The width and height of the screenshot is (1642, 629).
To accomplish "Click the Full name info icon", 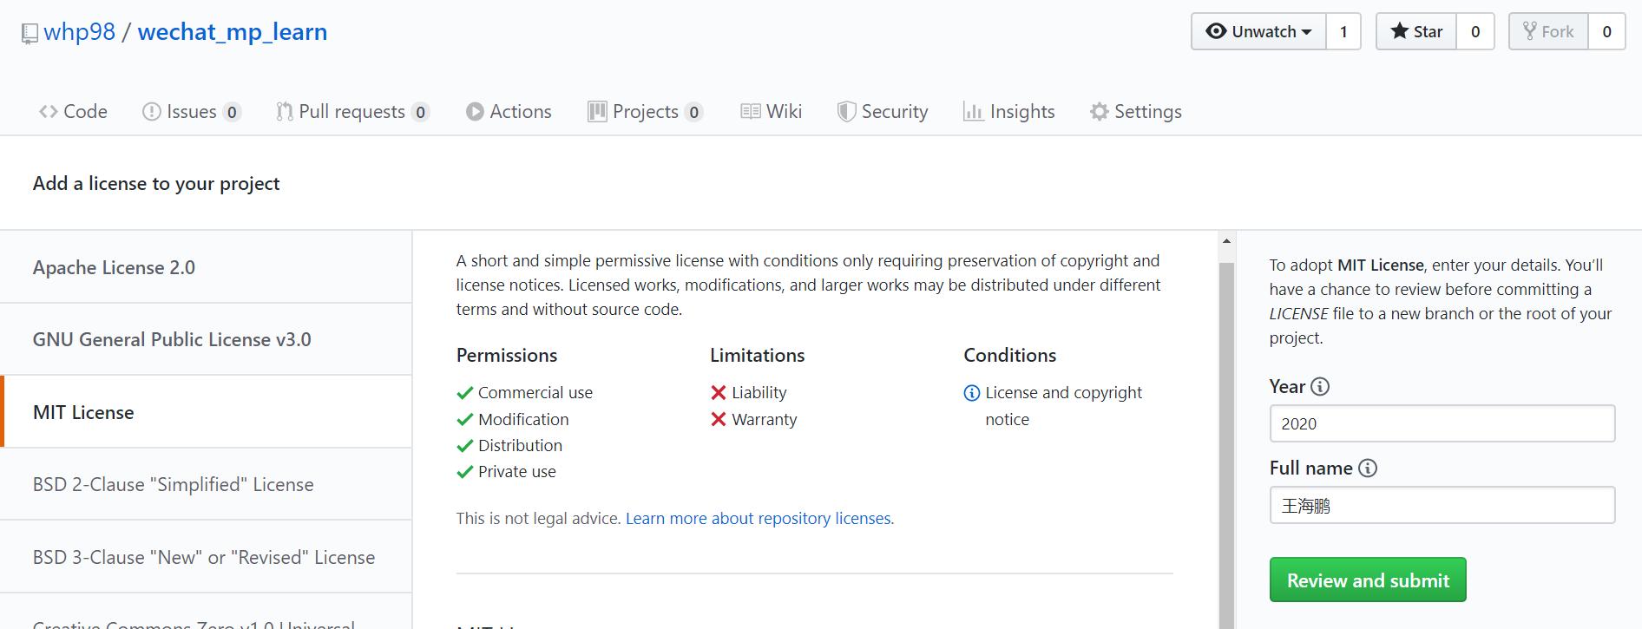I will [x=1368, y=468].
